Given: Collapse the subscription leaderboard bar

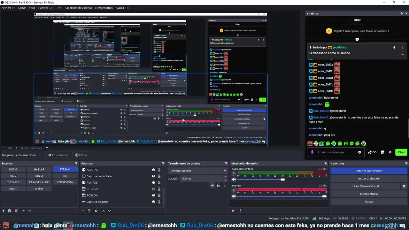Looking at the screenshot, I should [357, 40].
